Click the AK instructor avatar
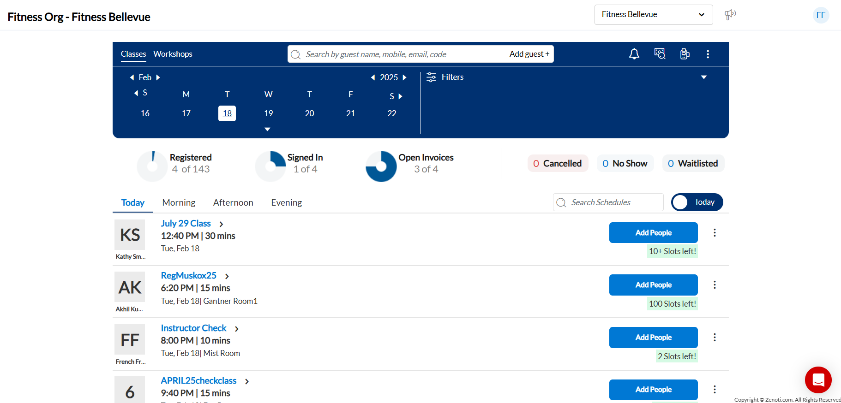 [130, 287]
